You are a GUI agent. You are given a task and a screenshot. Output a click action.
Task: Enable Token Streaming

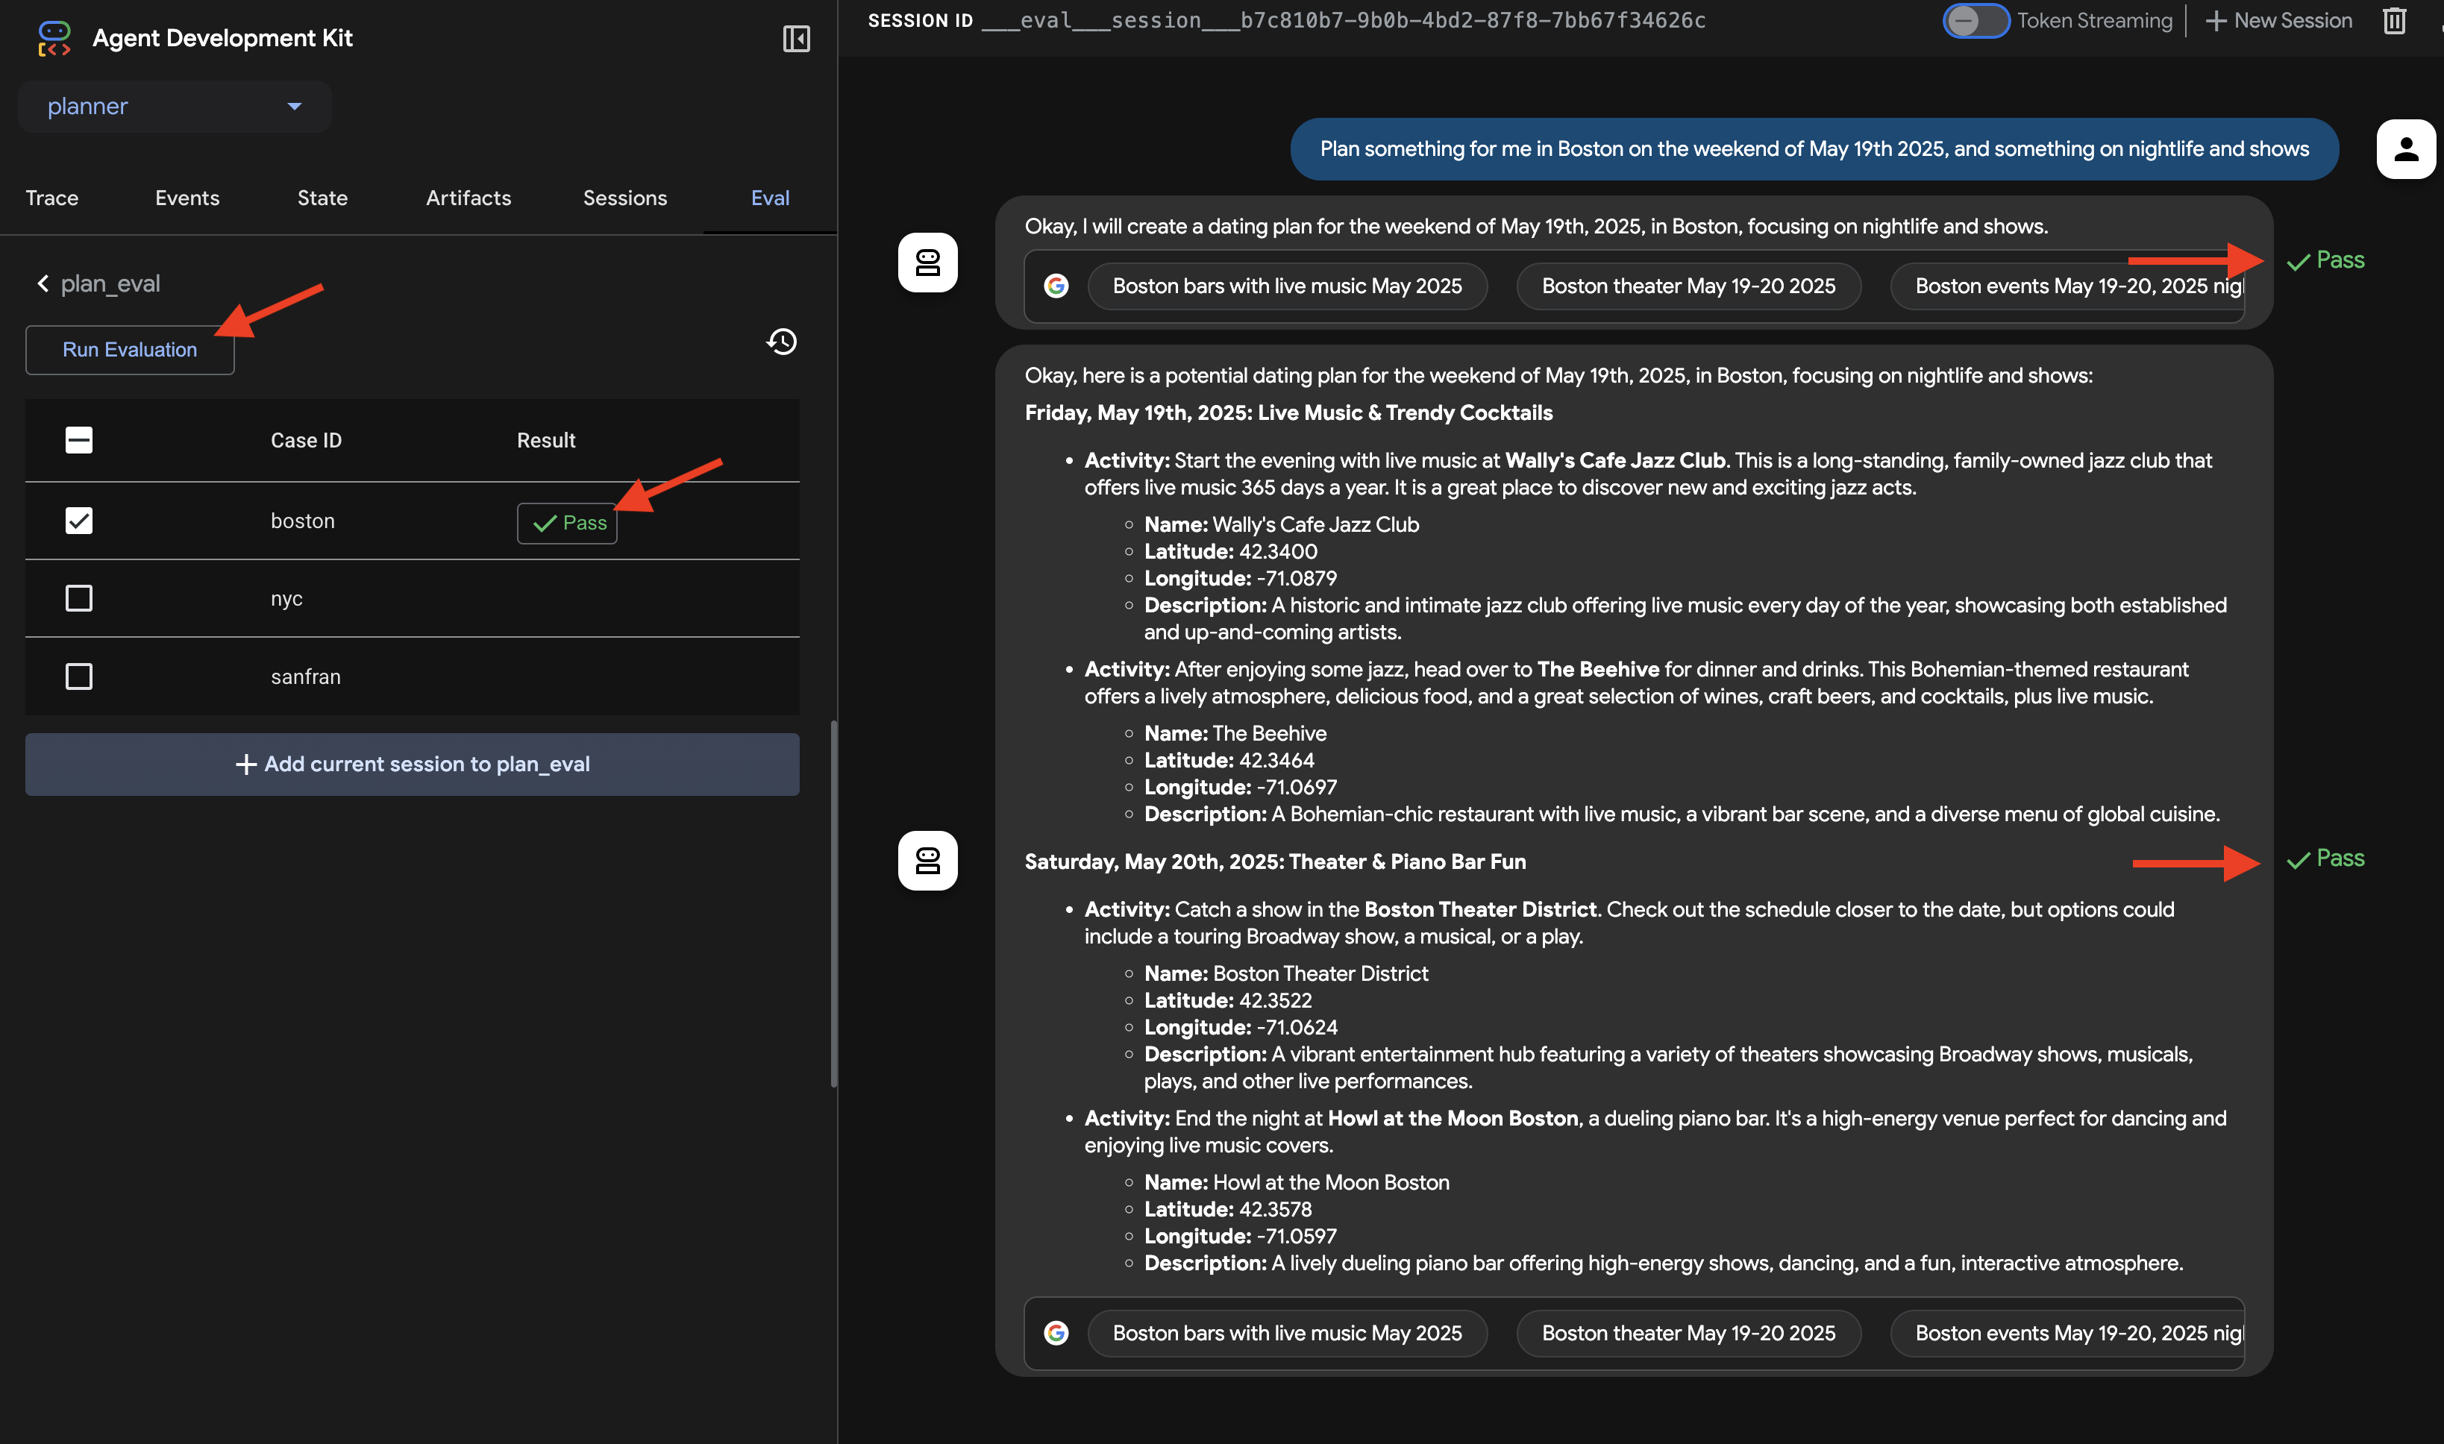pyautogui.click(x=1975, y=19)
